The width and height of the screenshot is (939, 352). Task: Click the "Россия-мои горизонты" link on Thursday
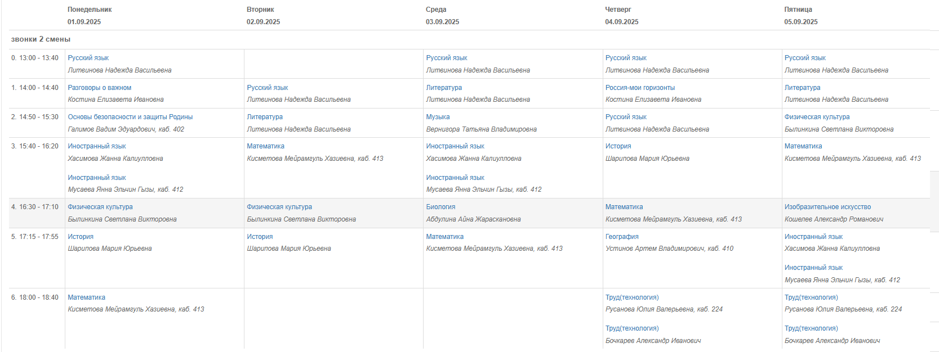pyautogui.click(x=640, y=88)
